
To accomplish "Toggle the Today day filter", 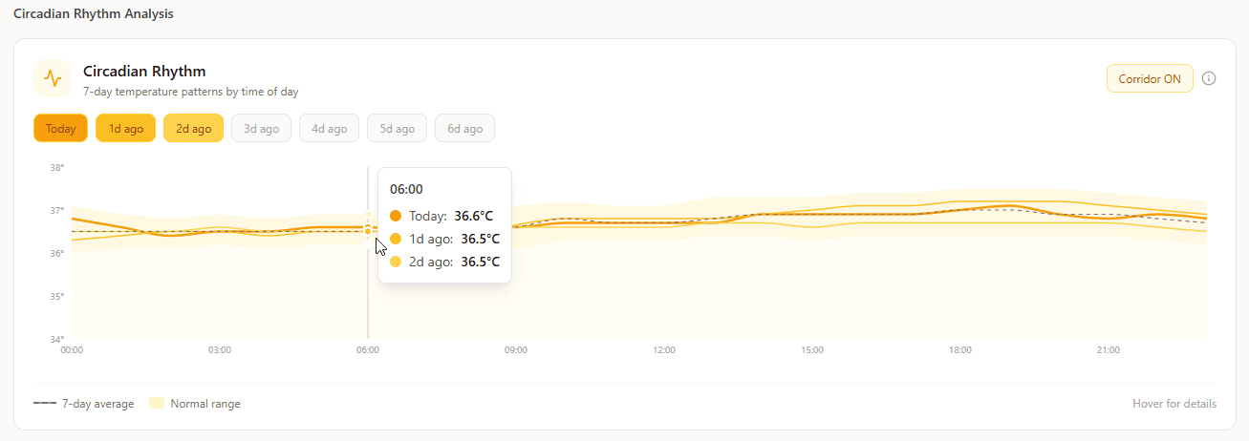I will tap(60, 128).
